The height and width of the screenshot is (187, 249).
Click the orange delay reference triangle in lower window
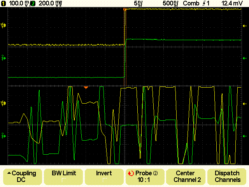click(86, 88)
